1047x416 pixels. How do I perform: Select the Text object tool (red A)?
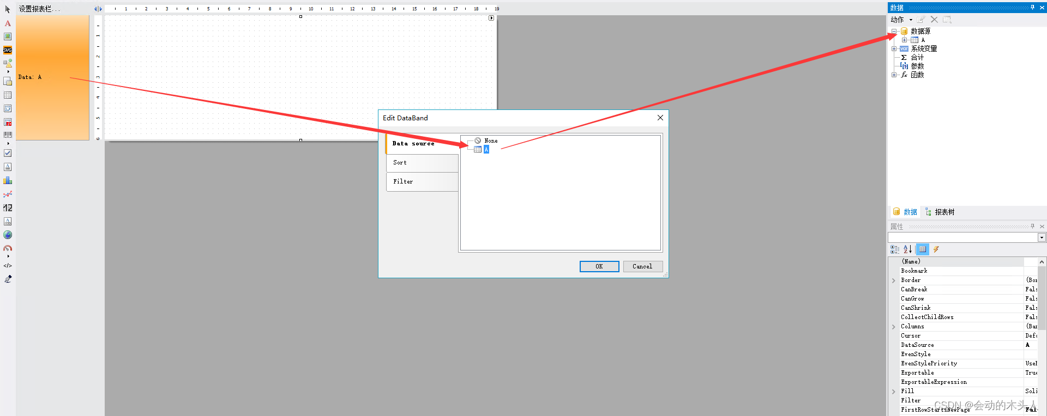8,23
